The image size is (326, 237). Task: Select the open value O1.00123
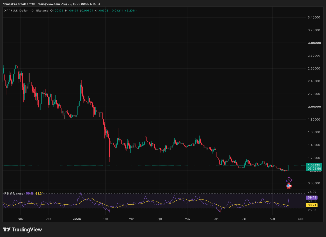(57, 11)
